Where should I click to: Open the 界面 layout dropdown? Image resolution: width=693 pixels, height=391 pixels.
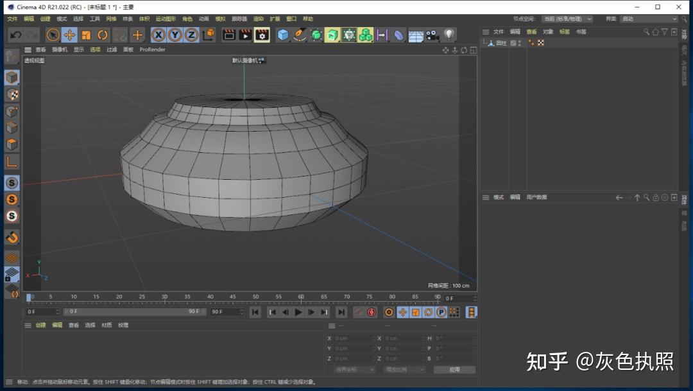648,19
